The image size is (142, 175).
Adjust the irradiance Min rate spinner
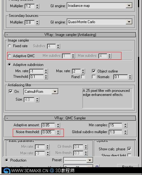(x=47, y=147)
